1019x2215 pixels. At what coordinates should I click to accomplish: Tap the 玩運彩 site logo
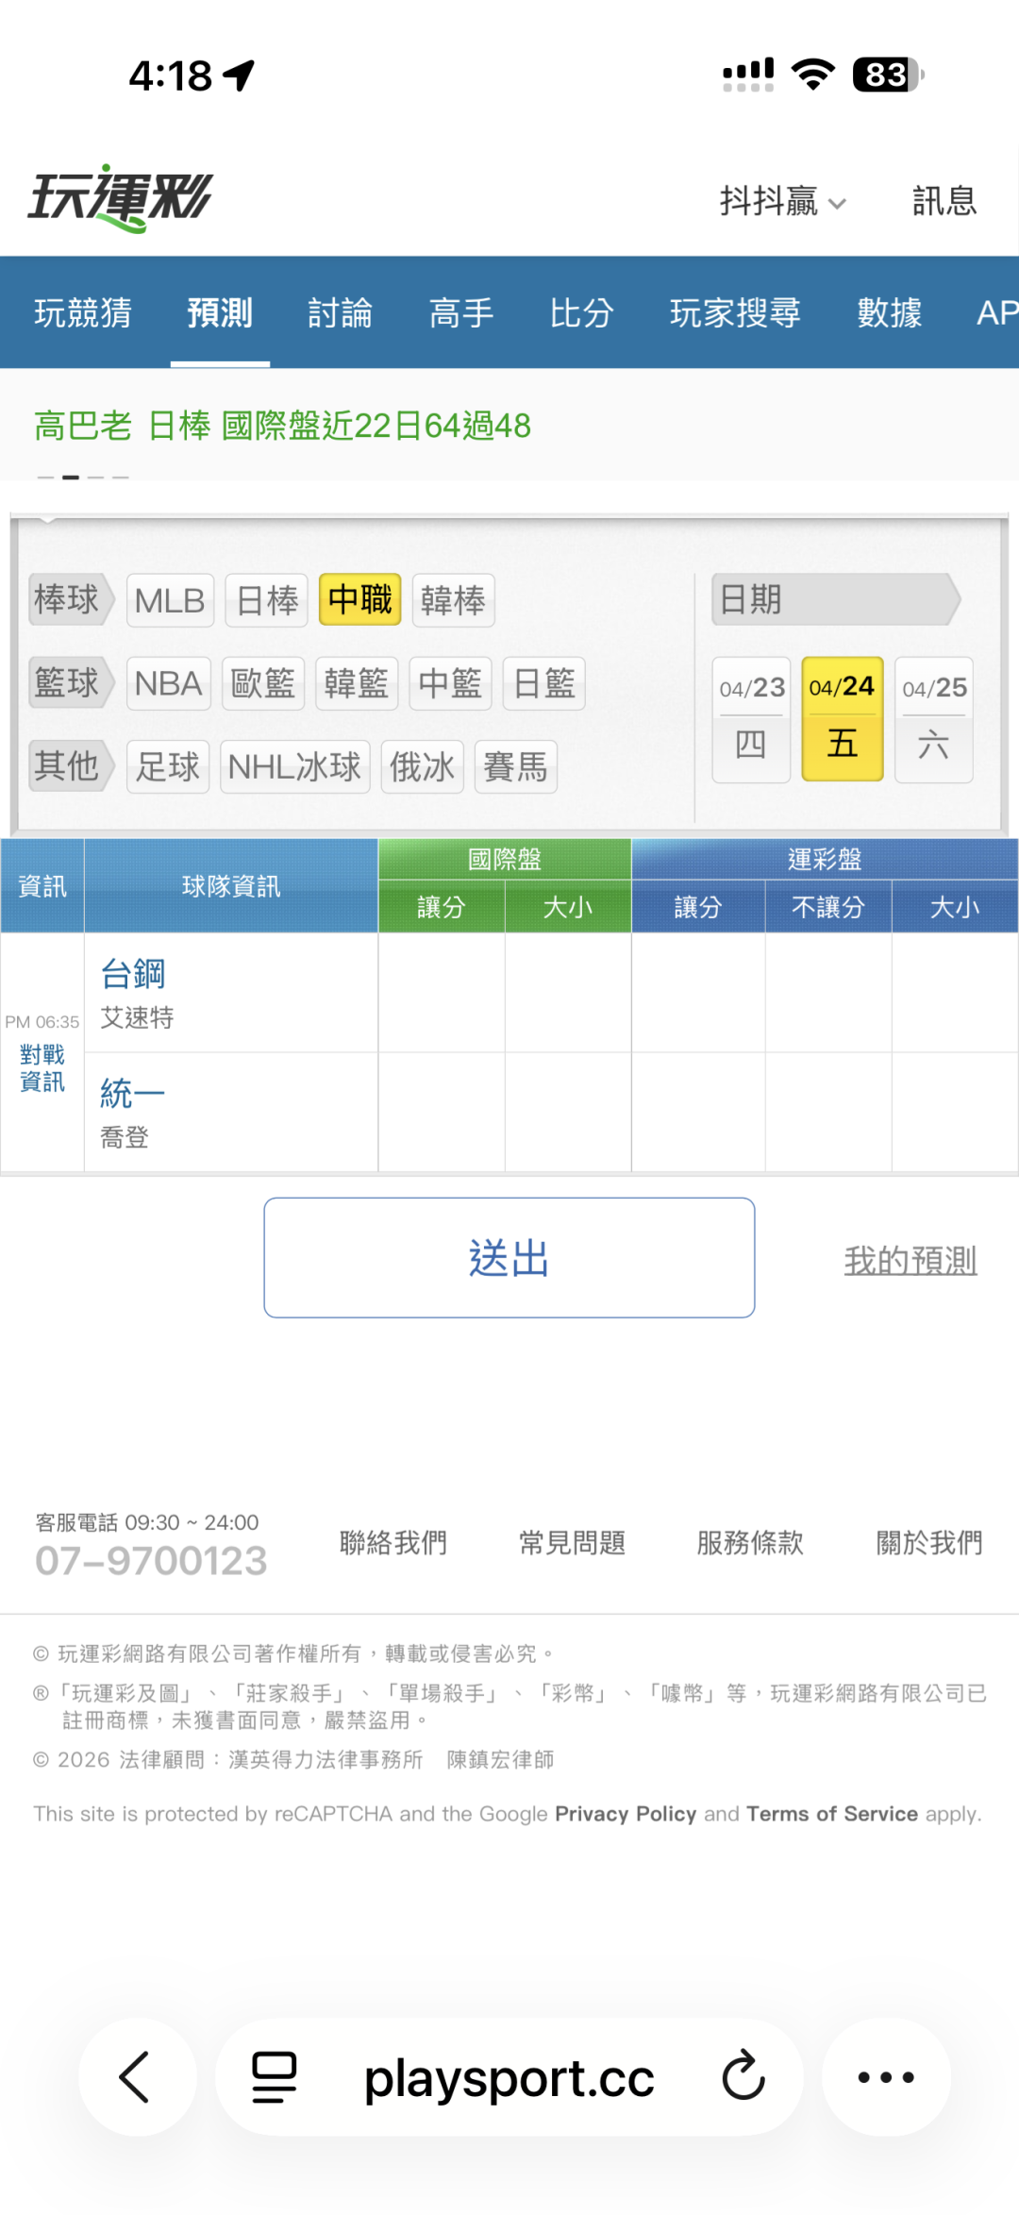[120, 198]
